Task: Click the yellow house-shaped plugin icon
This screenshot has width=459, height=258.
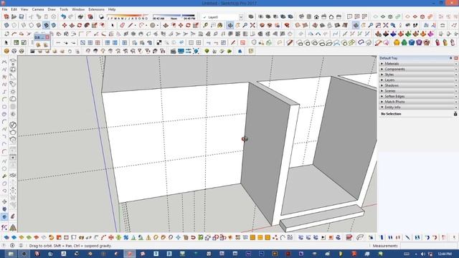Action: [397, 43]
